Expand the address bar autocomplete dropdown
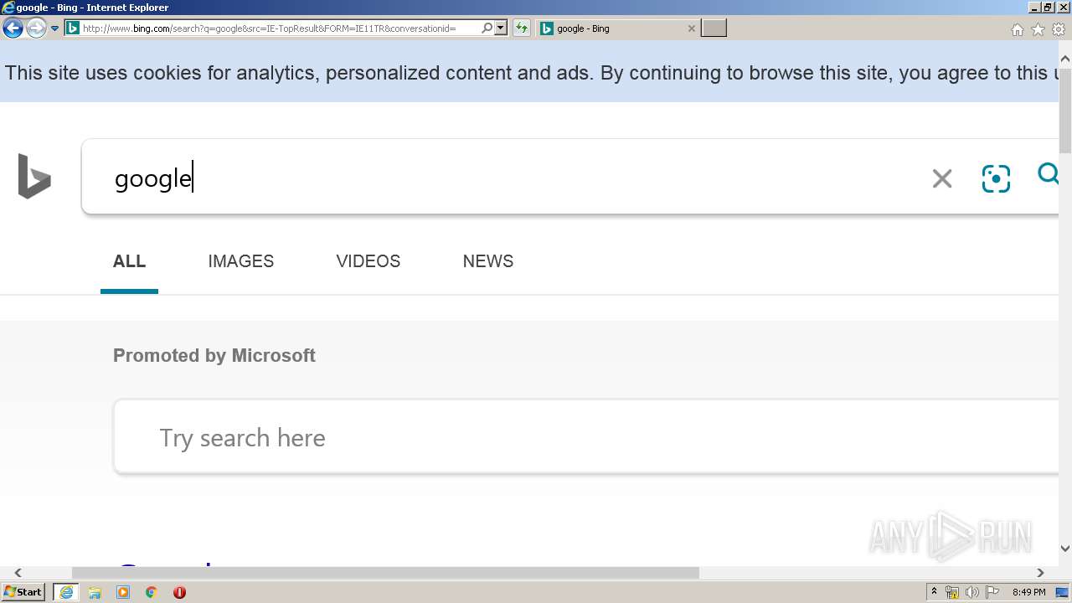Screen dimensions: 1072x603 tap(501, 28)
